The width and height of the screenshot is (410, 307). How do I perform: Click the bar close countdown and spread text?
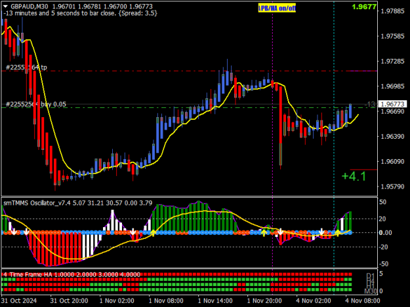[x=81, y=13]
